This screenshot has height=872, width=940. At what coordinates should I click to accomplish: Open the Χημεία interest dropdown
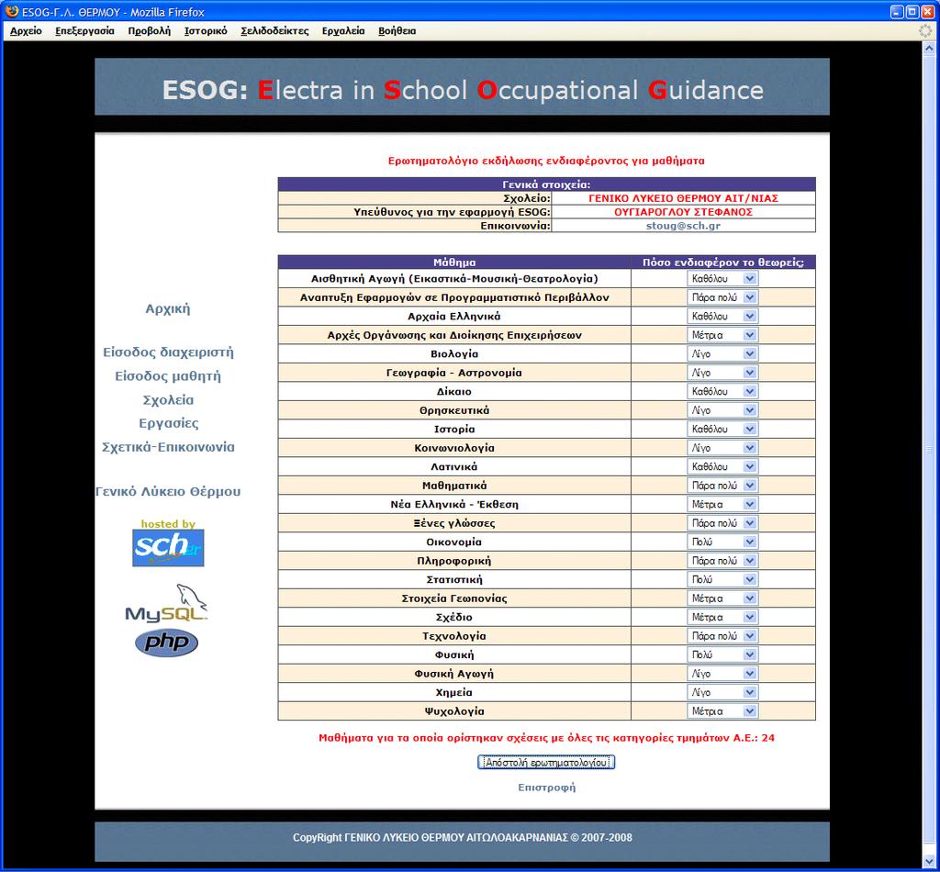click(722, 692)
